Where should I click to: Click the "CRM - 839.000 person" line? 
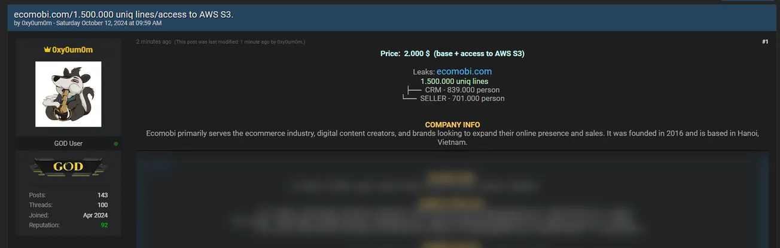[462, 90]
